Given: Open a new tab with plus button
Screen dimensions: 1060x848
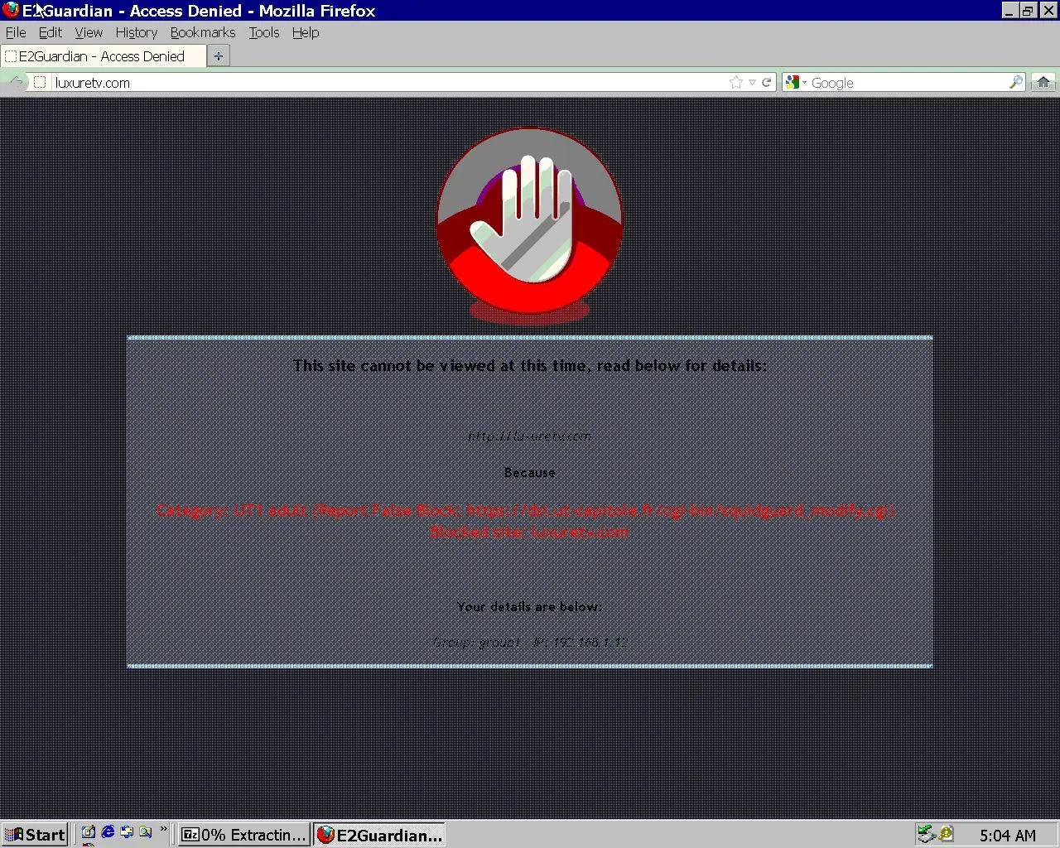Looking at the screenshot, I should (218, 56).
